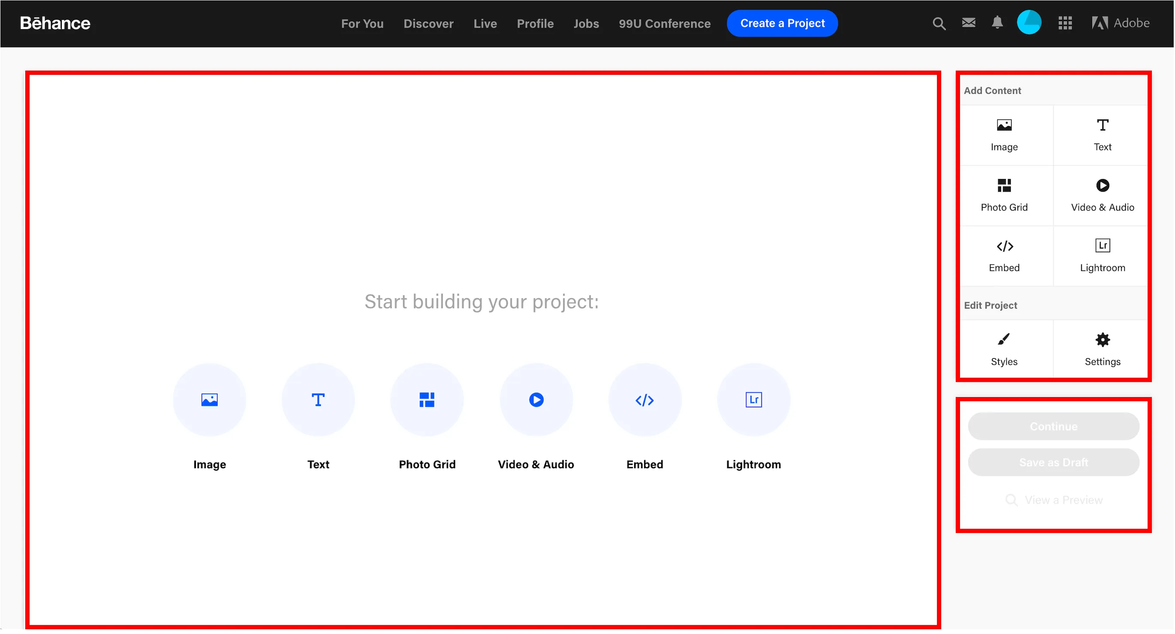Click the Image content icon

[x=209, y=400]
